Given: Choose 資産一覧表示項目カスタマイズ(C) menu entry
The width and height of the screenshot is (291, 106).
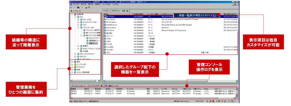Looking at the screenshot, I should tap(197, 16).
